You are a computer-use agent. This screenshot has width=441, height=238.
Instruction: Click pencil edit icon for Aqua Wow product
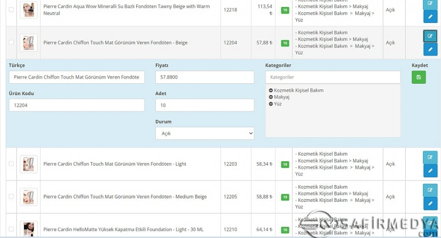[430, 17]
